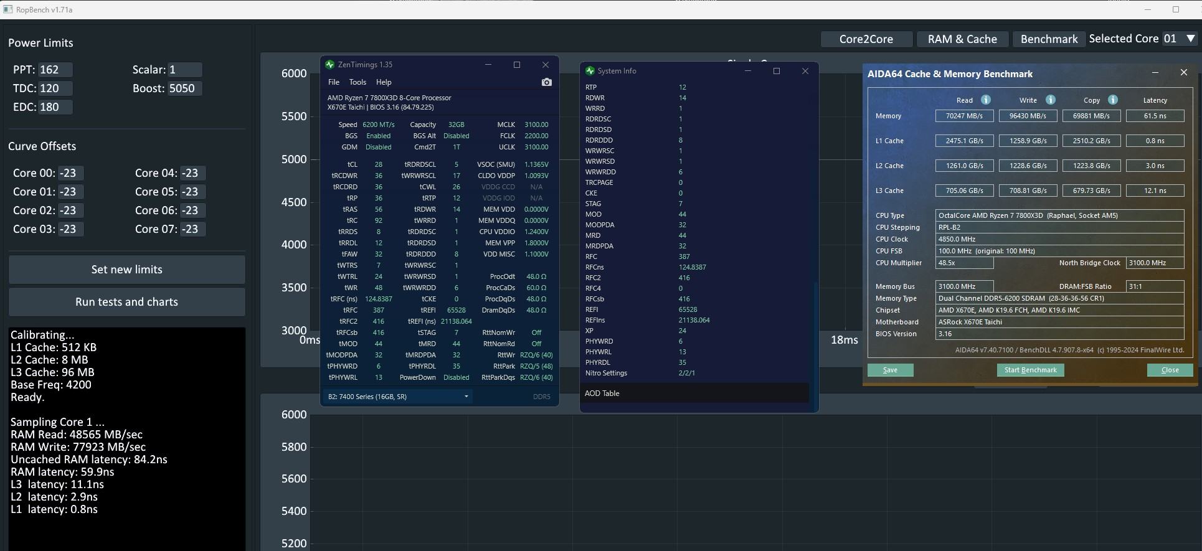
Task: Click the Core 03 offset field
Action: coord(70,229)
